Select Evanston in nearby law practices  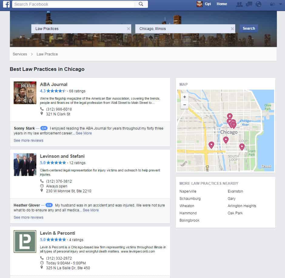click(x=235, y=191)
